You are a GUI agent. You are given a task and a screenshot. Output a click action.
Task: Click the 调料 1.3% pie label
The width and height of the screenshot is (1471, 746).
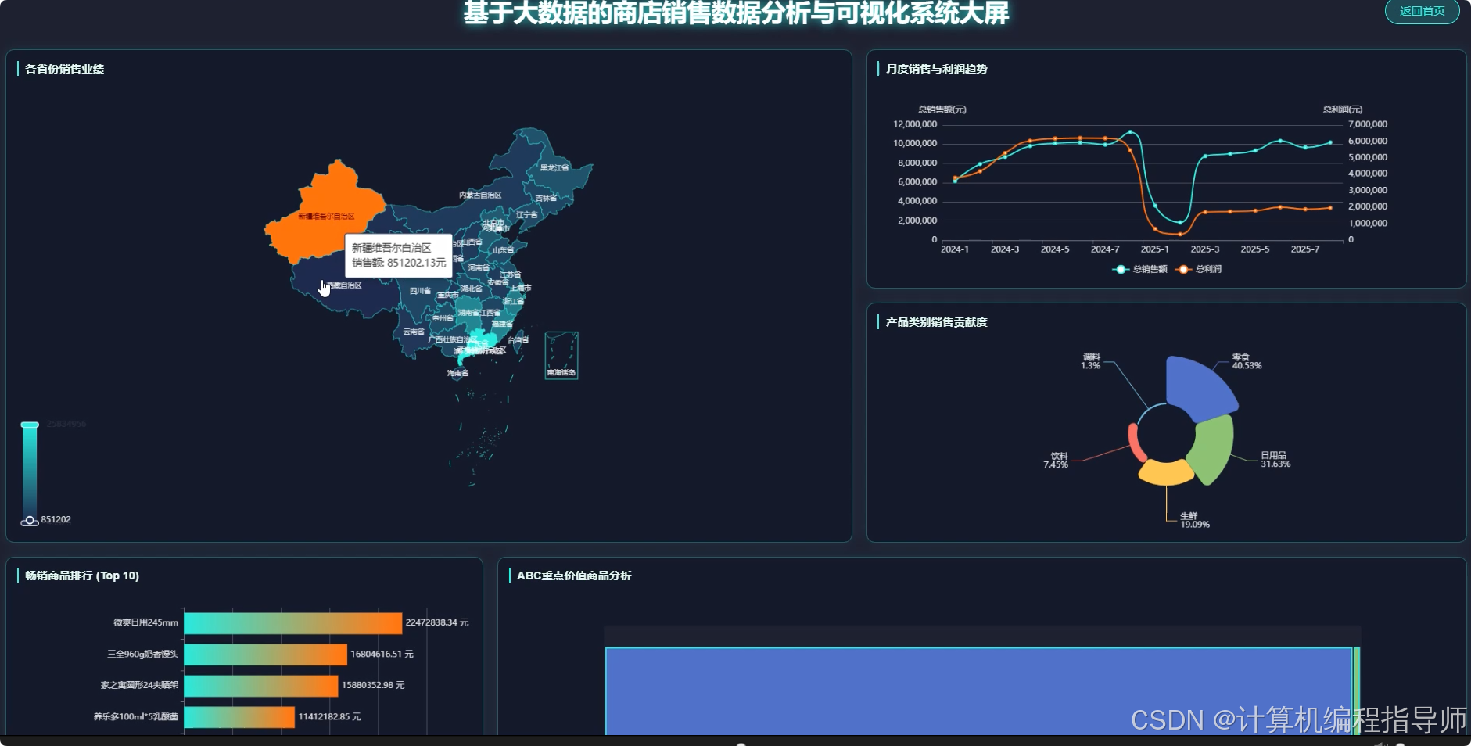point(1091,360)
